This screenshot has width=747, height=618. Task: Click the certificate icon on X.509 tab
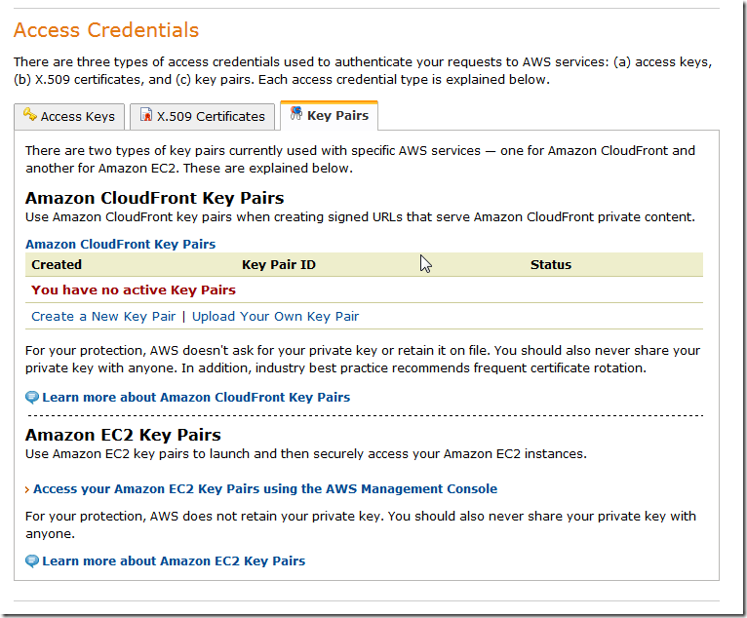click(x=146, y=116)
